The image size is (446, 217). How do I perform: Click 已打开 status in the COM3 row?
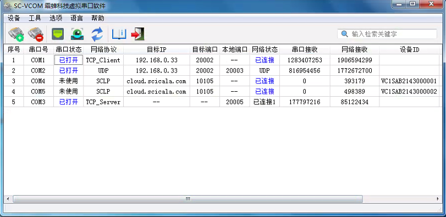click(69, 102)
